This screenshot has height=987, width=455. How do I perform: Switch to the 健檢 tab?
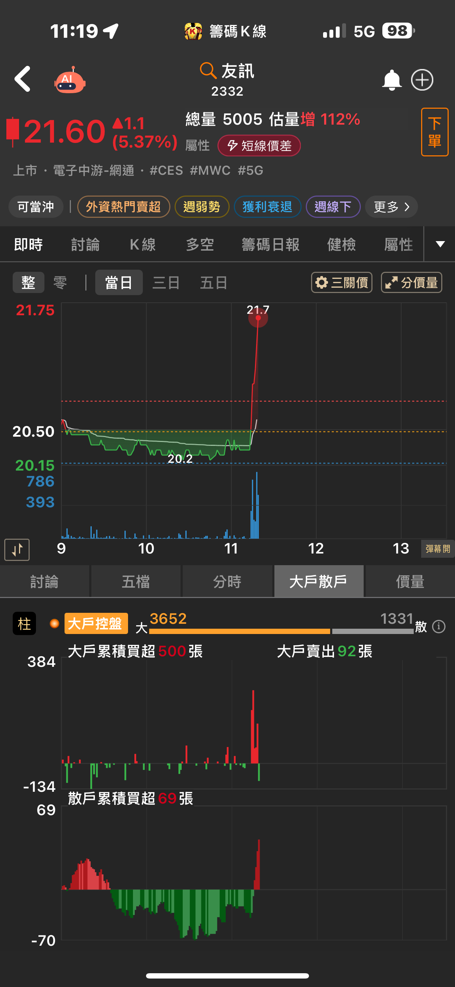pyautogui.click(x=341, y=244)
